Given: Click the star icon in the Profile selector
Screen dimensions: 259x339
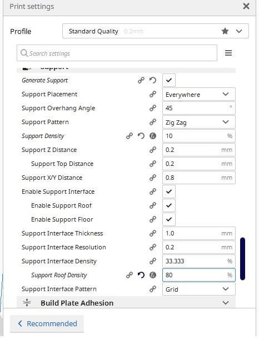Looking at the screenshot, I should point(225,31).
